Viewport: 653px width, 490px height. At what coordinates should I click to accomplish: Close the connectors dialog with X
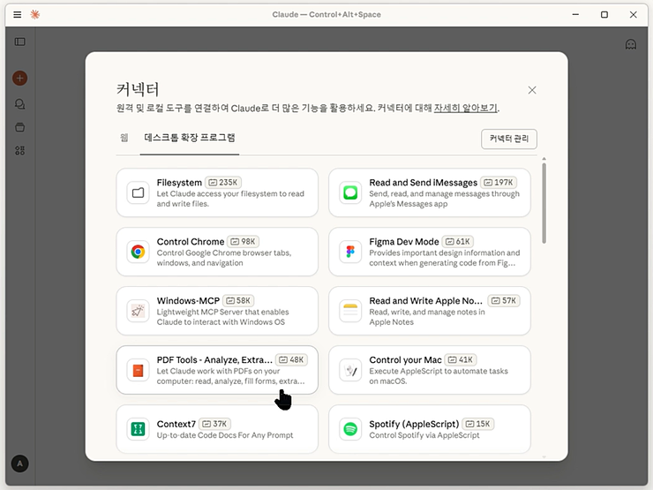[x=532, y=90]
